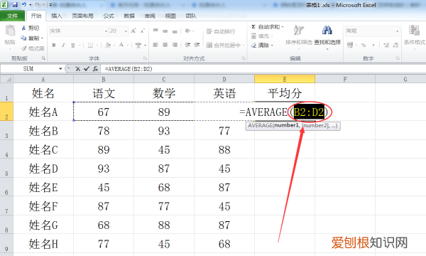This screenshot has width=426, height=256.
Task: Switch to the Data (数据) tab
Action: [129, 16]
